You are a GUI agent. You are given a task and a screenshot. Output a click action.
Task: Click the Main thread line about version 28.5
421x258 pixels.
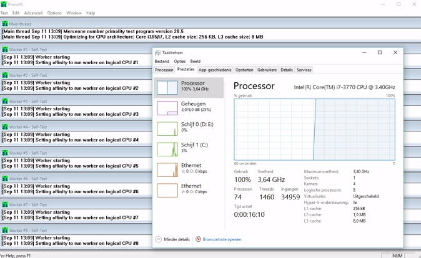(x=93, y=31)
